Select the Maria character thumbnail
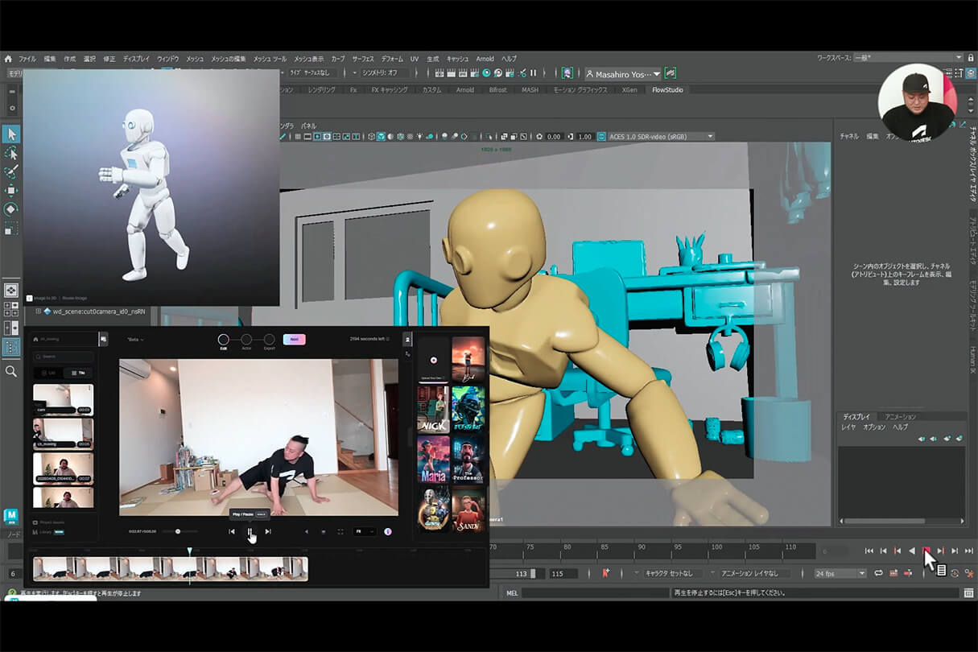Image resolution: width=978 pixels, height=652 pixels. click(433, 460)
